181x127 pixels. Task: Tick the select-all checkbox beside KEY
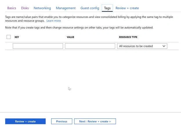click(x=9, y=37)
